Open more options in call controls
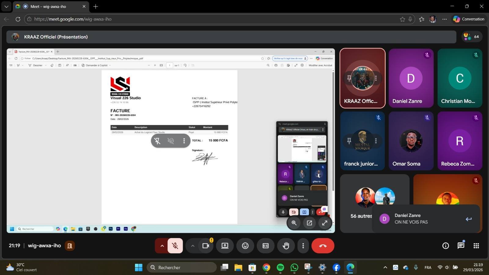The width and height of the screenshot is (489, 275). (303, 246)
